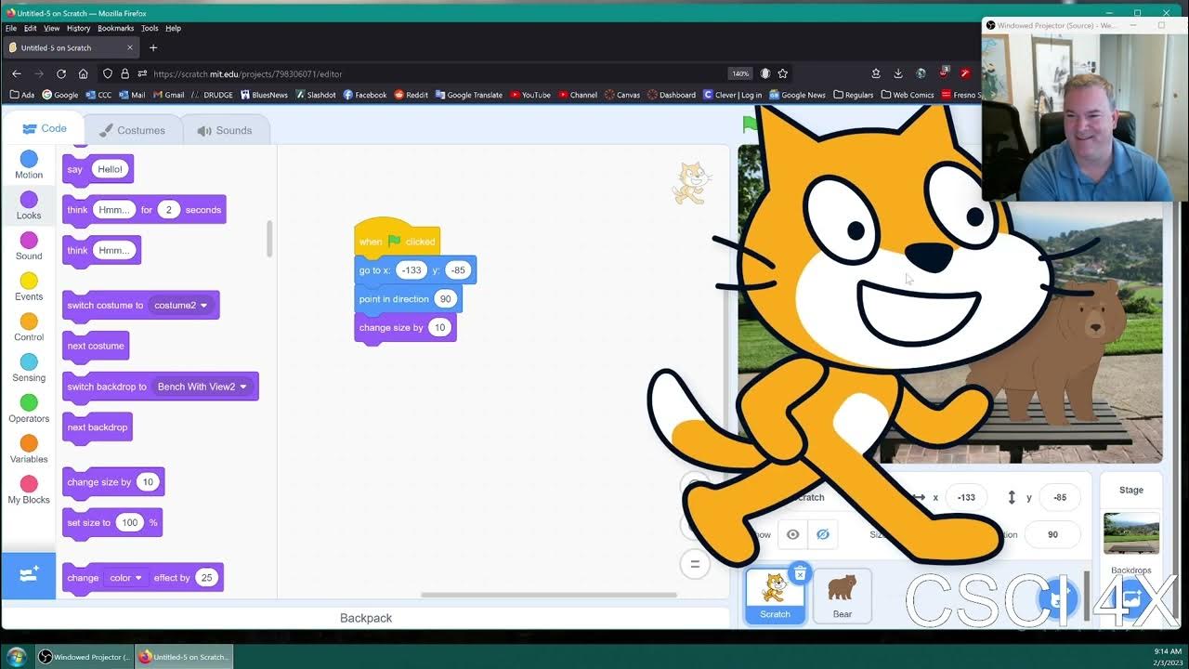The width and height of the screenshot is (1189, 669).
Task: Click the Add Extension button
Action: click(x=29, y=575)
